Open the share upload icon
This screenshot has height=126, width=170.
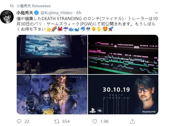pos(132,121)
